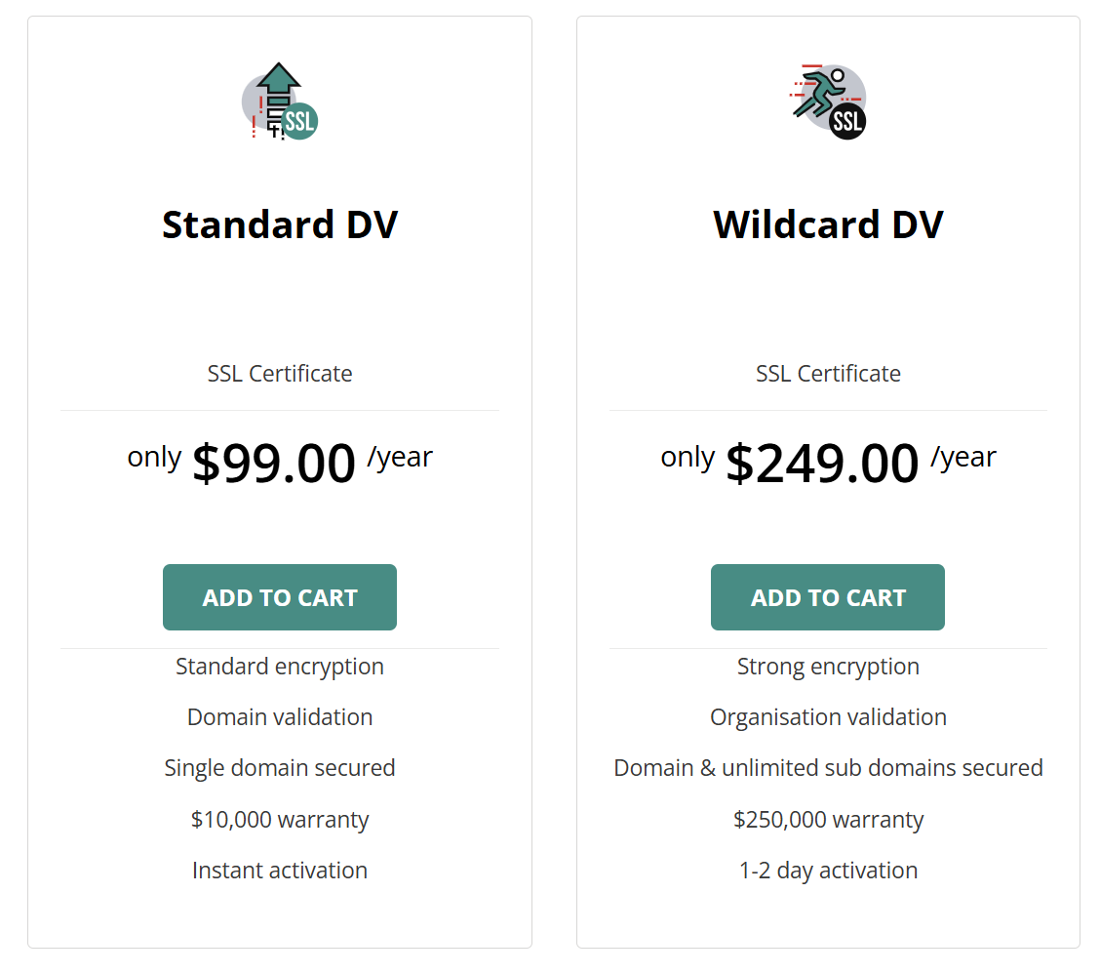This screenshot has height=974, width=1100.
Task: Click the $99.00 price text
Action: [x=274, y=463]
